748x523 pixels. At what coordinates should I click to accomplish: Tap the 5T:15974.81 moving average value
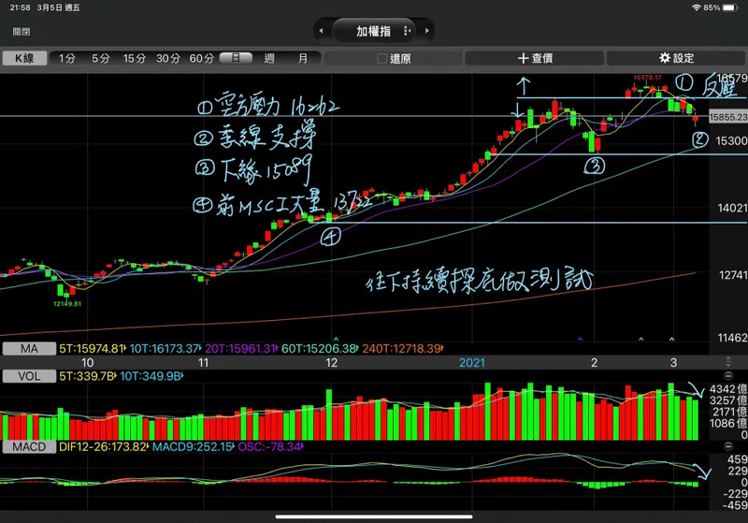click(x=92, y=349)
